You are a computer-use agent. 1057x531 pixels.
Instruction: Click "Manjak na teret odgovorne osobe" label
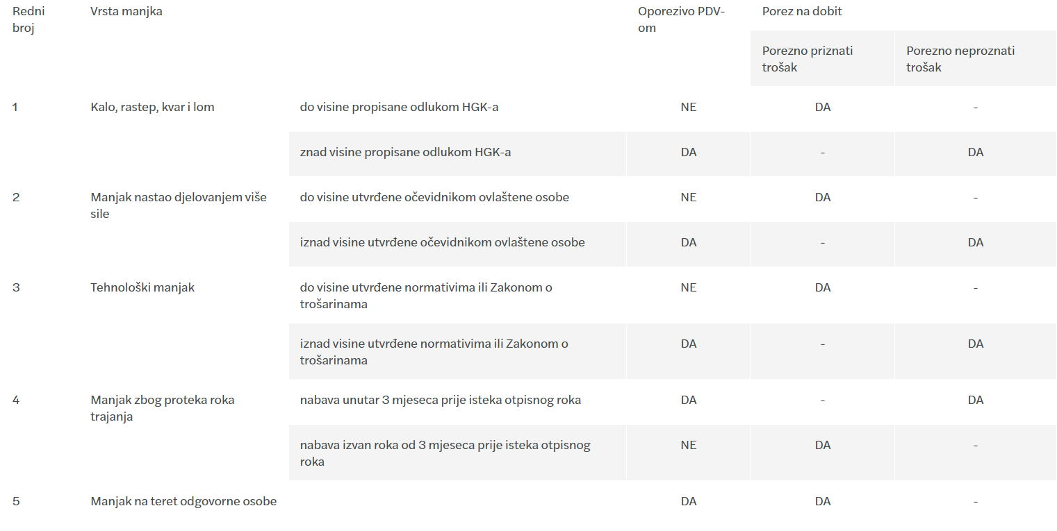pos(183,501)
